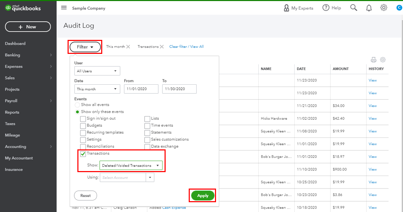View history for $18.97 Bob's Burger row
Image resolution: width=403 pixels, height=212 pixels.
coord(373,157)
